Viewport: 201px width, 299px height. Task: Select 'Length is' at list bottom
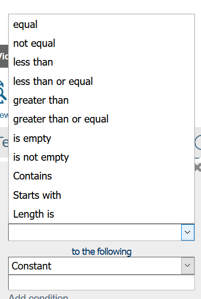pyautogui.click(x=102, y=214)
